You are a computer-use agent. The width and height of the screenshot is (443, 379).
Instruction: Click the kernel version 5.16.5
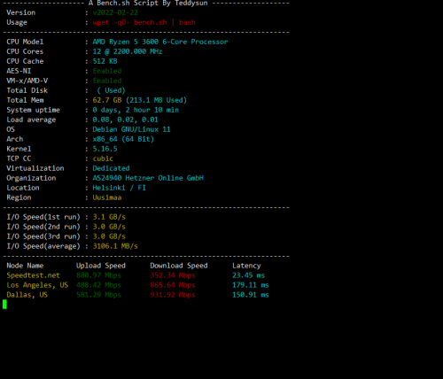coord(105,149)
